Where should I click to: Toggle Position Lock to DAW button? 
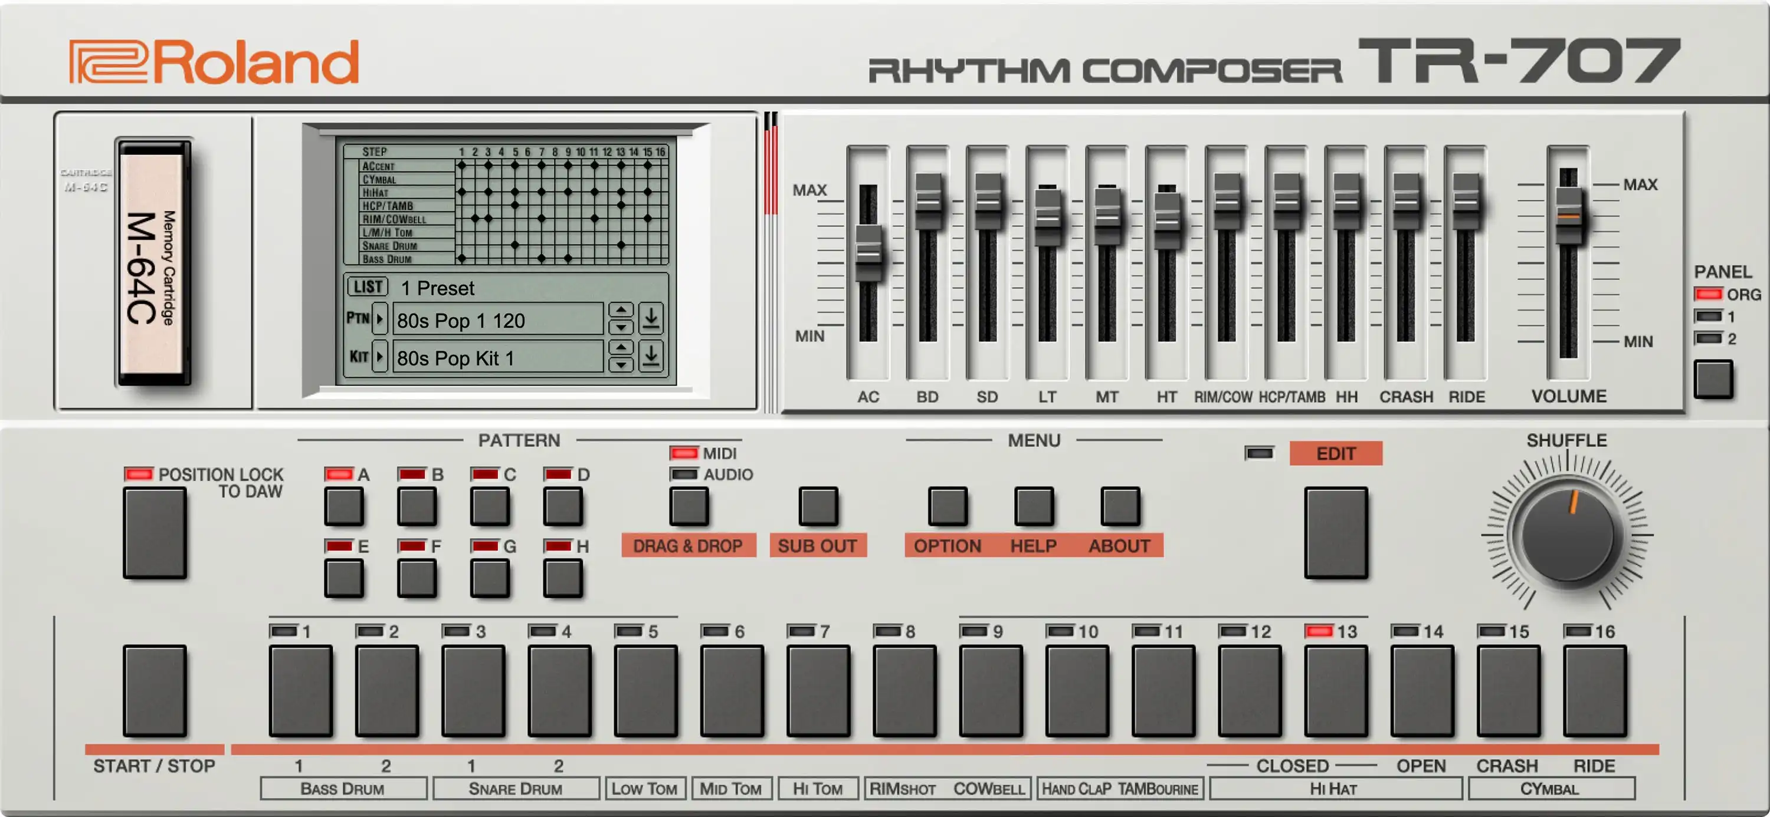click(x=155, y=533)
